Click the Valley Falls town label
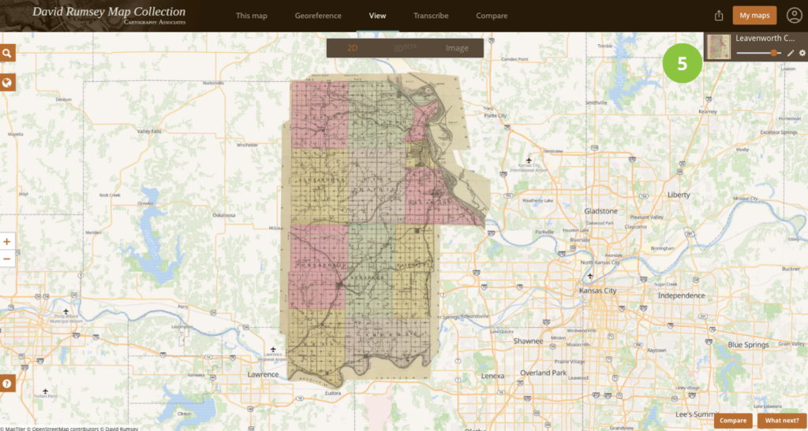This screenshot has width=808, height=431. click(x=149, y=132)
